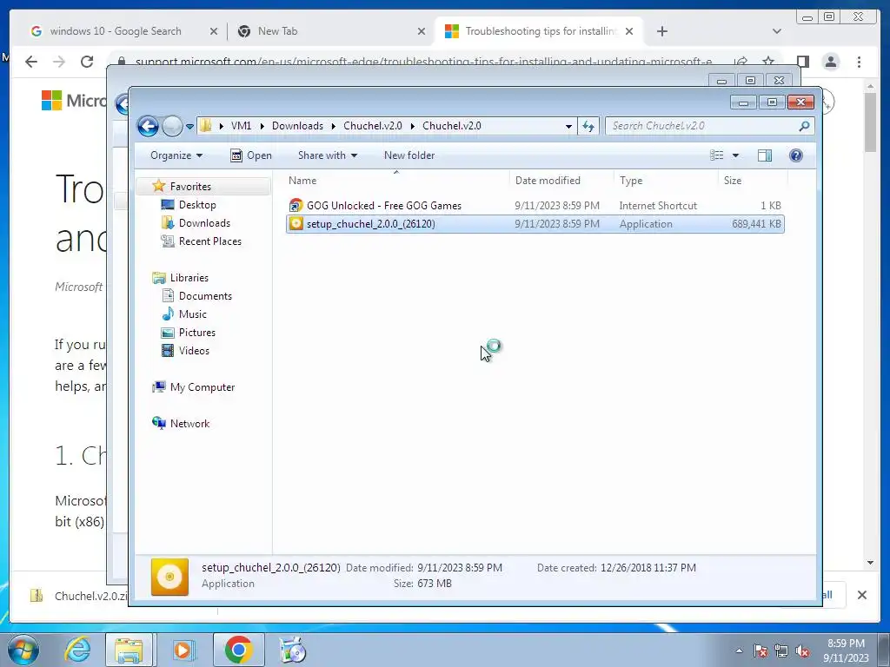Click the Open toolbar button
This screenshot has width=890, height=667.
click(x=251, y=155)
